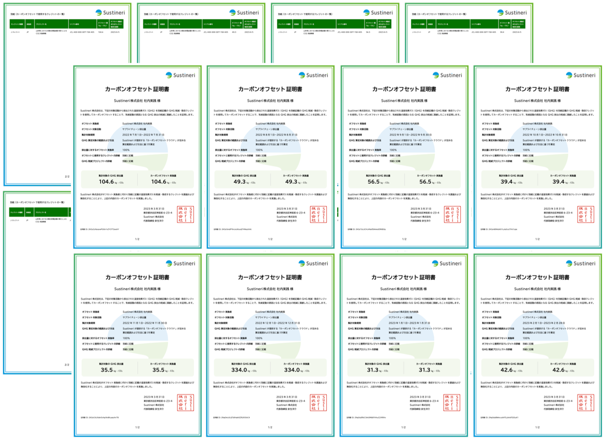Click the right carbon offset value 334.0

pos(292,370)
